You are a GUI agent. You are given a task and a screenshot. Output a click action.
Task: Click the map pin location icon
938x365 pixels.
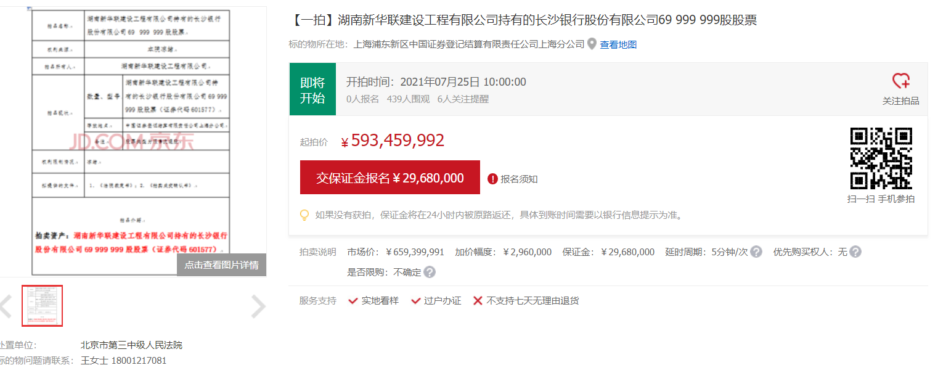pyautogui.click(x=592, y=44)
